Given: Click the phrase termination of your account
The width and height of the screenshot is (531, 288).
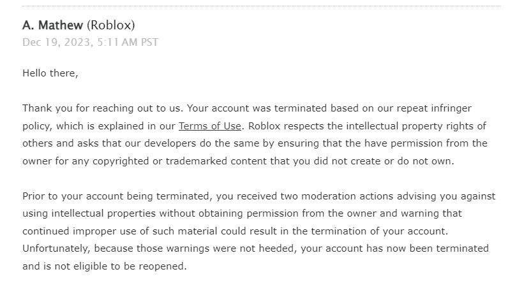Looking at the screenshot, I should [379, 231].
